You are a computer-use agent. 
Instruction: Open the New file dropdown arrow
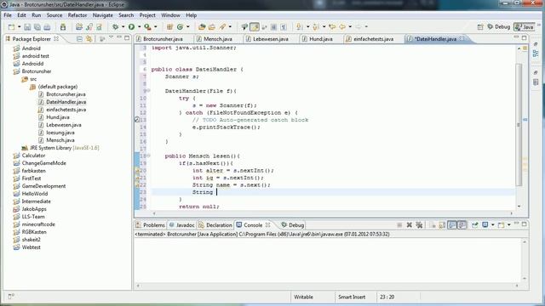click(x=19, y=26)
